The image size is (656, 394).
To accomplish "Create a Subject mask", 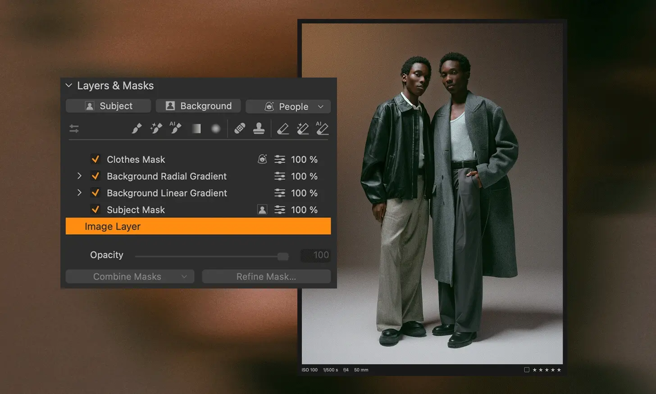I will tap(108, 106).
